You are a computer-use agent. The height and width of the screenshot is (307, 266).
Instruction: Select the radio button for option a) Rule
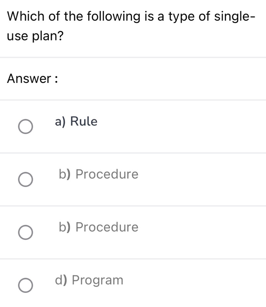(x=25, y=127)
